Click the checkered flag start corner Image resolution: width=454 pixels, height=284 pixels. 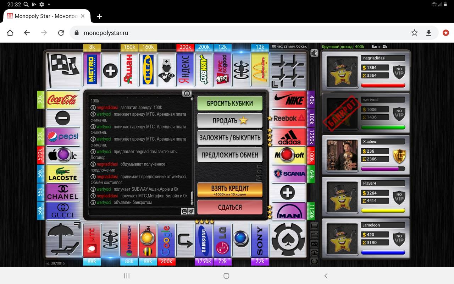click(x=63, y=70)
